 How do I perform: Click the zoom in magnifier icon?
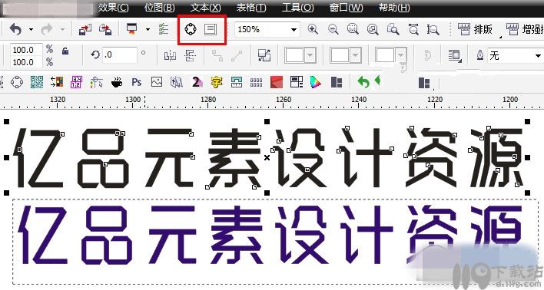[x=313, y=29]
